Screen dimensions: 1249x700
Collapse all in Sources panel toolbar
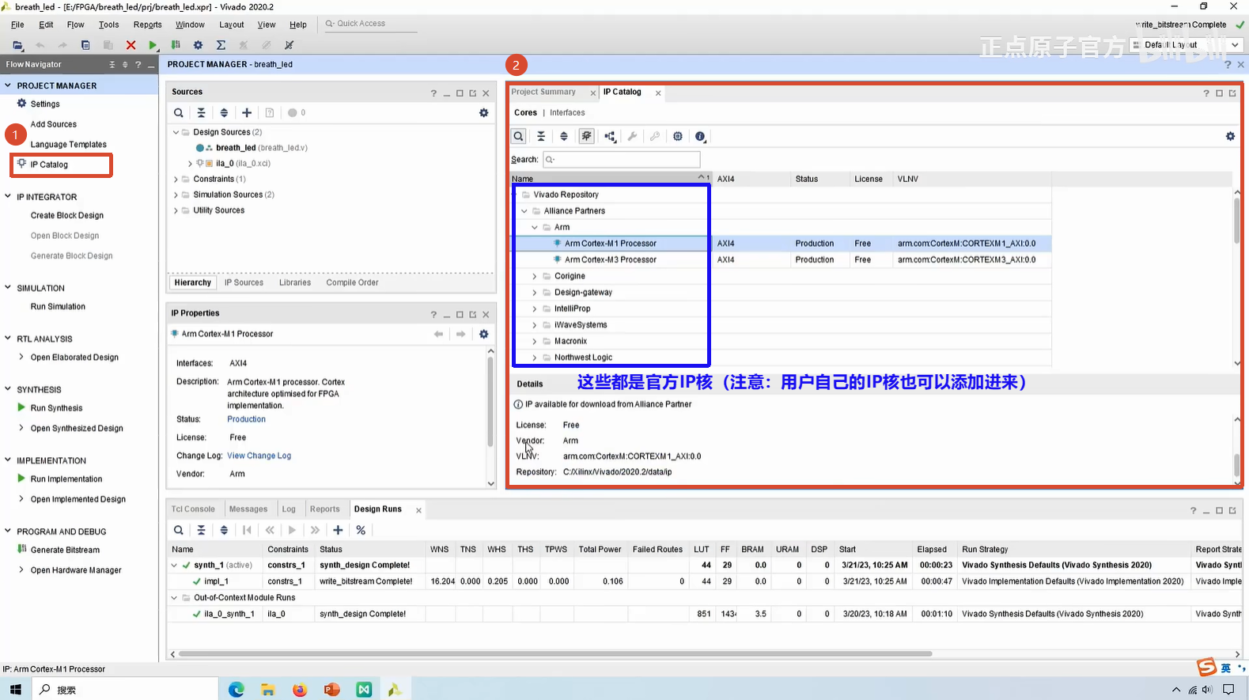click(201, 113)
